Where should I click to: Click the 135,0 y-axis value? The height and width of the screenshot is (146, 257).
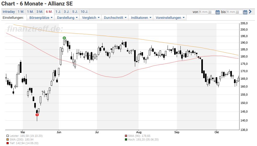pos(244,130)
